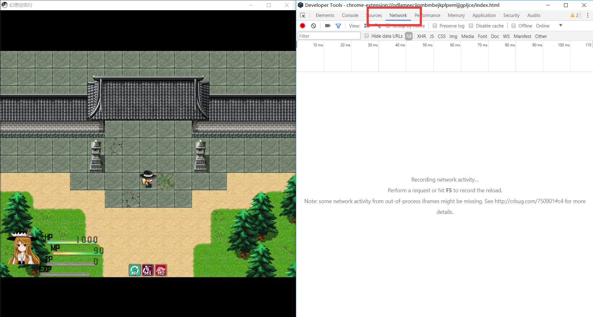Click the right stone lantern in game
Viewport: 593px width, 317px height.
[201, 156]
